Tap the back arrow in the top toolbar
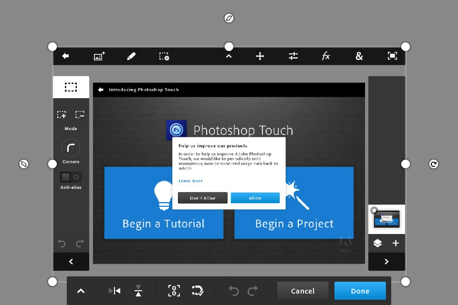Screen dimensions: 458x305 point(65,56)
